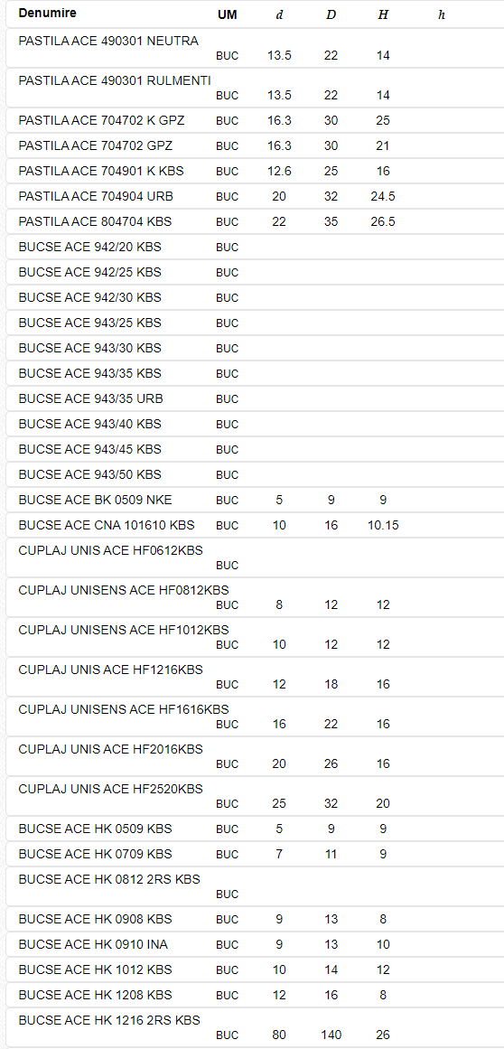Click the H dimension column header
Image resolution: width=504 pixels, height=1049 pixels.
[x=383, y=14]
